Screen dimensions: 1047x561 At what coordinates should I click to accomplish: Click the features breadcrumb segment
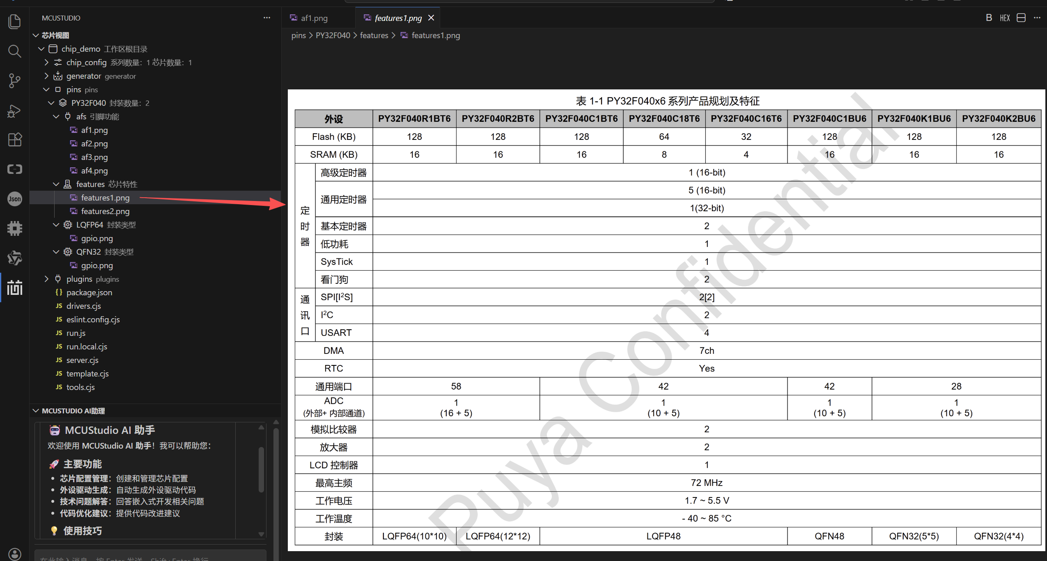pos(374,35)
